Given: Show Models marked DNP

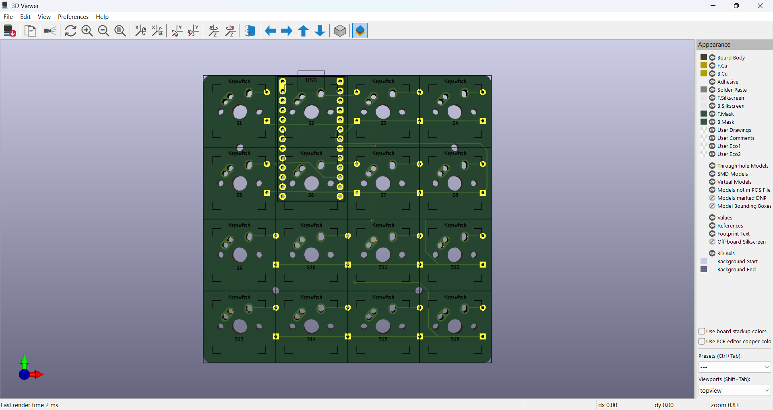Looking at the screenshot, I should click(x=712, y=198).
